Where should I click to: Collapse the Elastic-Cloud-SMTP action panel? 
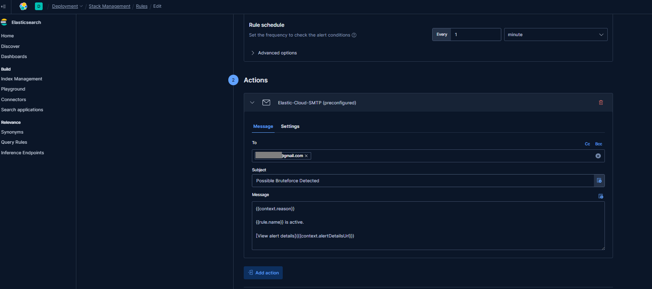click(x=252, y=103)
